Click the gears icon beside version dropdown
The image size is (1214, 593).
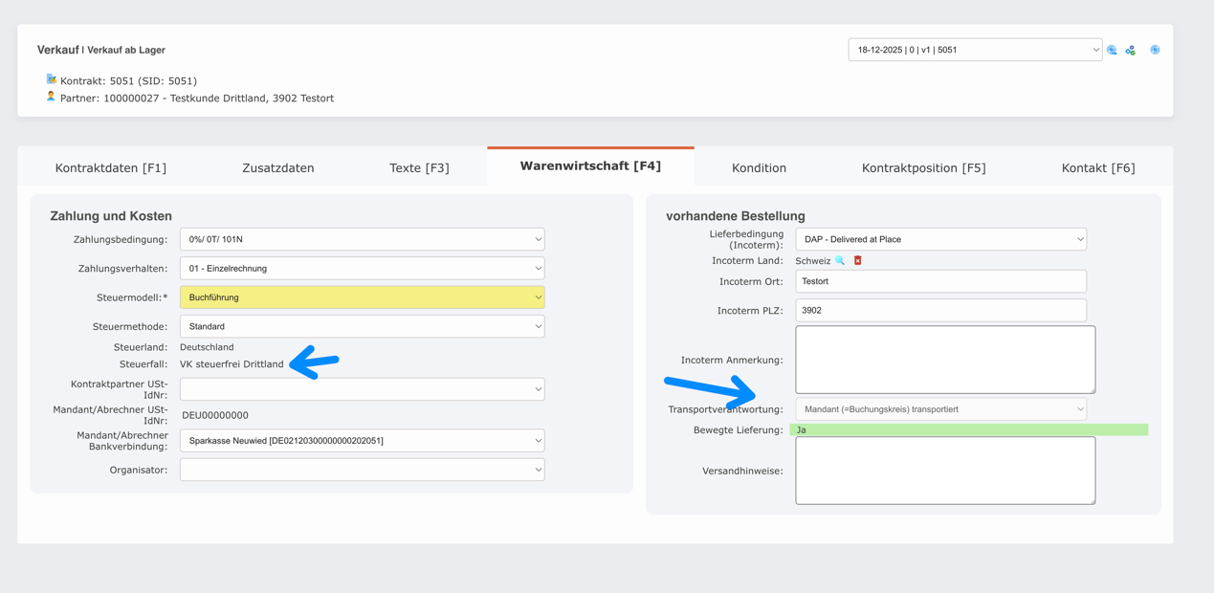pos(1130,50)
